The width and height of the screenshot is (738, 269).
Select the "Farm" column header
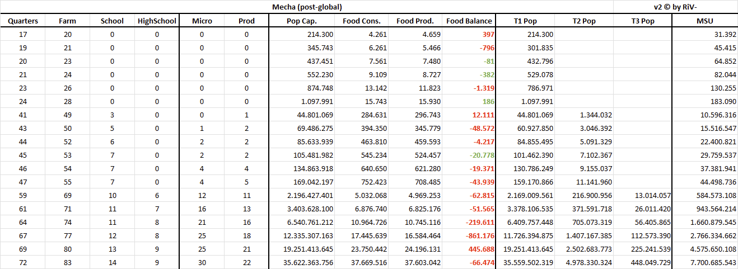click(x=67, y=21)
